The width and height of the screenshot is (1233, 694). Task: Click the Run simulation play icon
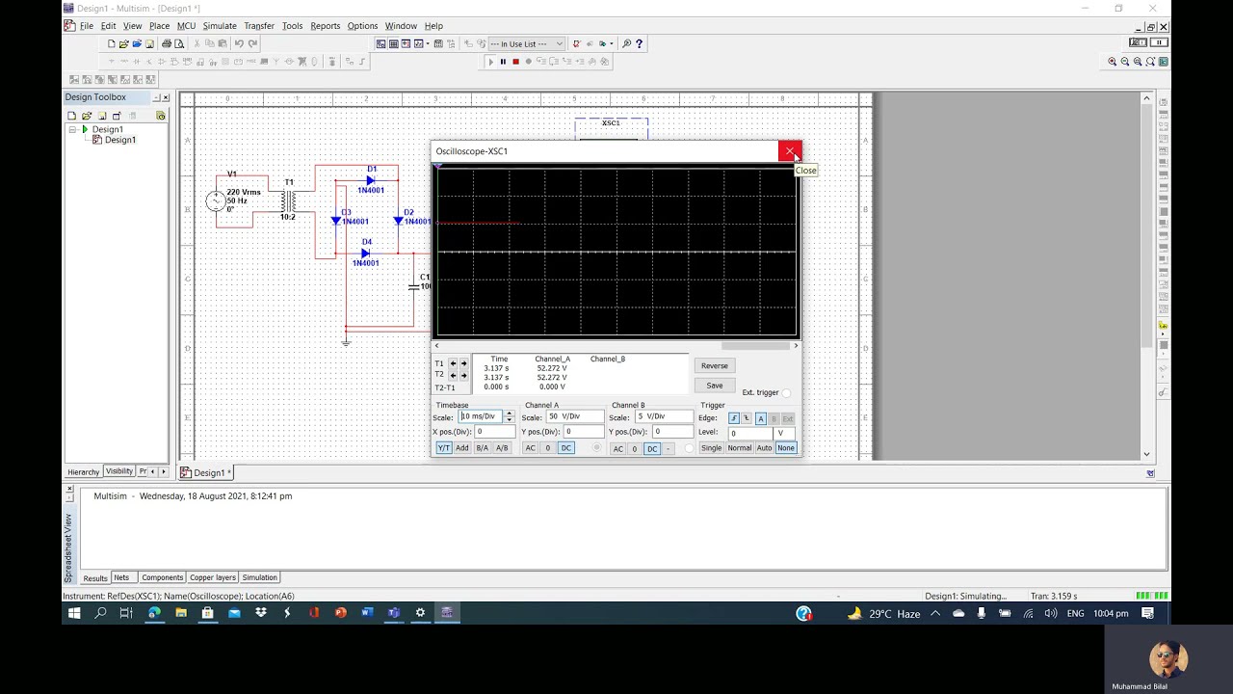(x=490, y=62)
